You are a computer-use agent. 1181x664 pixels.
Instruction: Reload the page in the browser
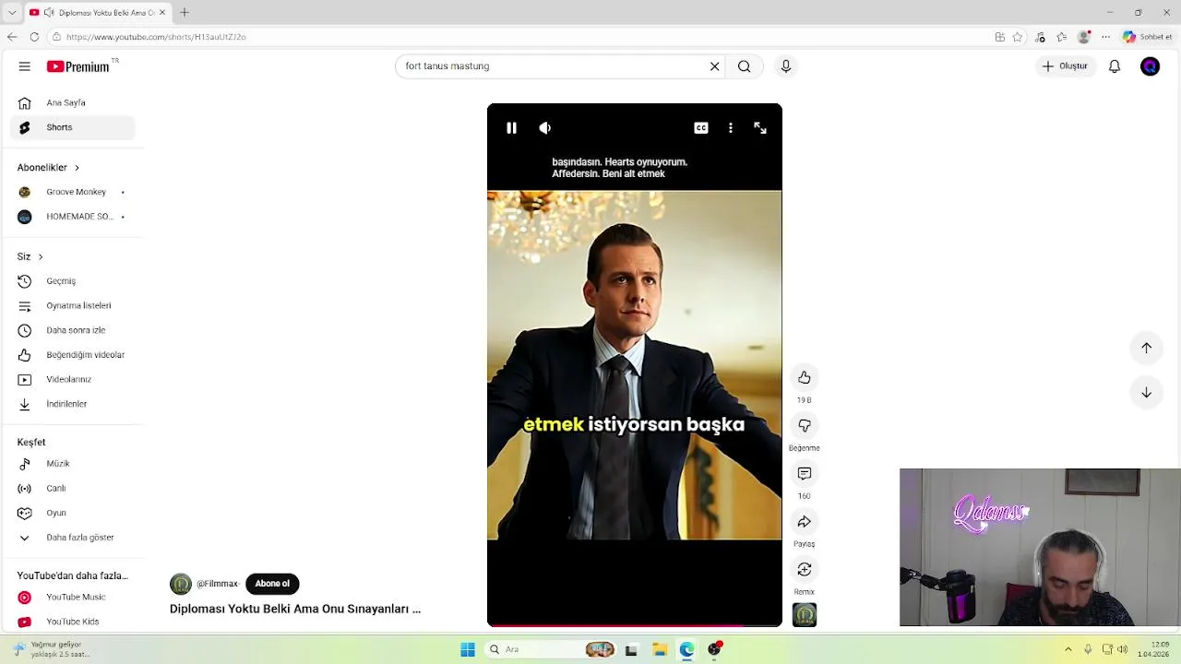[34, 37]
